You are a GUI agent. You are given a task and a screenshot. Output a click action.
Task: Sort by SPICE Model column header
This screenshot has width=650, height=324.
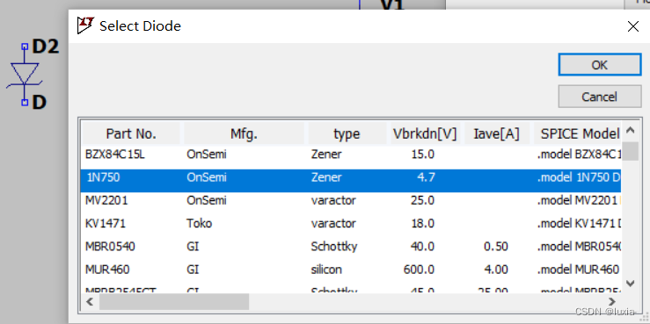click(578, 133)
